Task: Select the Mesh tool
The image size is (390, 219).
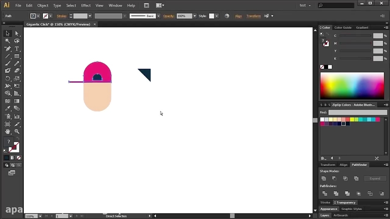Action: pyautogui.click(x=7, y=101)
